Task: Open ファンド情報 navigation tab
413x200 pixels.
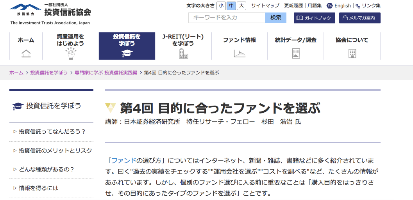Action: pos(240,46)
